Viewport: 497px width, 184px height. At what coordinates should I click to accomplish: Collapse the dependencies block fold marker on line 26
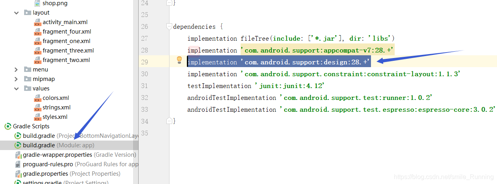tap(169, 26)
